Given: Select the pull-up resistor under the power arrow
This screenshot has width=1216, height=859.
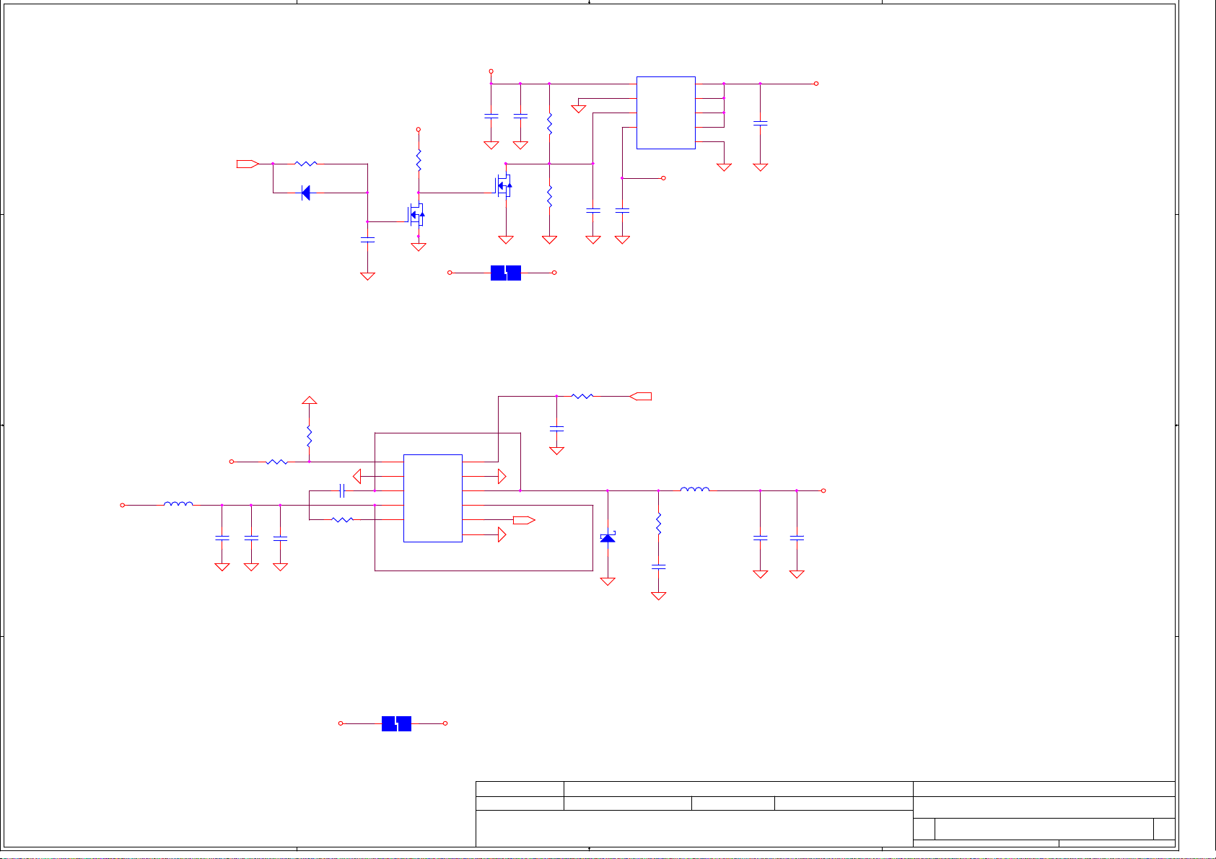Looking at the screenshot, I should point(309,436).
